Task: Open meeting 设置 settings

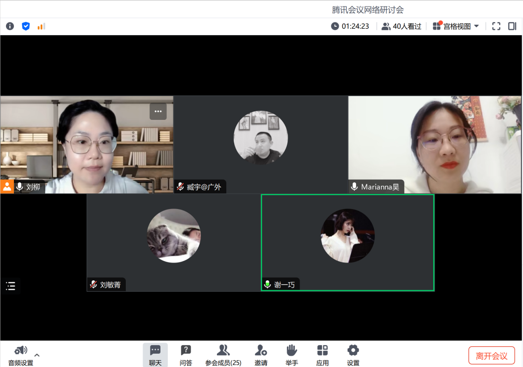Action: click(x=353, y=355)
